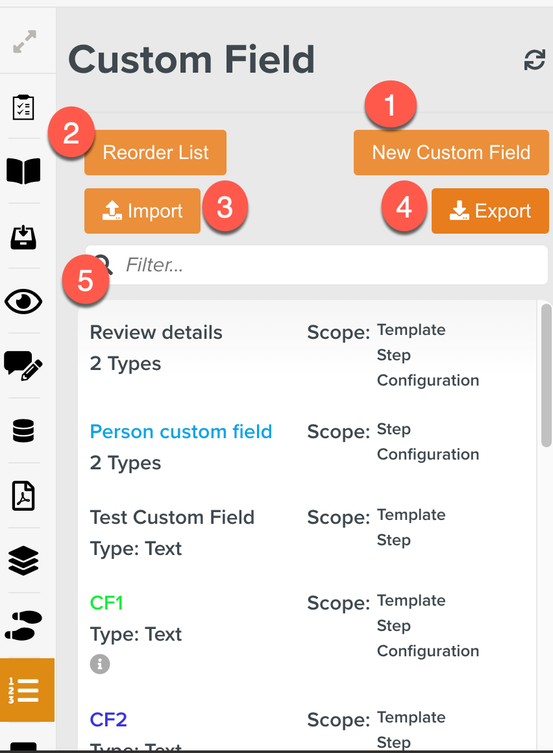
Task: Open the Person custom field entry
Action: point(181,432)
